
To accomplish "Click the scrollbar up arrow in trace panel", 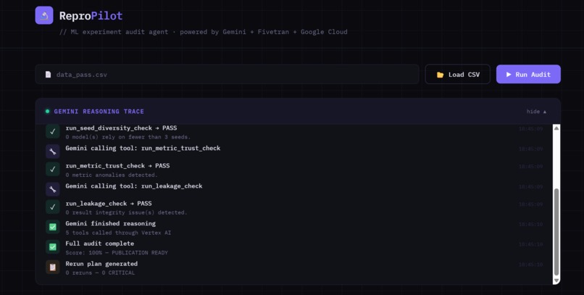I will pos(556,128).
